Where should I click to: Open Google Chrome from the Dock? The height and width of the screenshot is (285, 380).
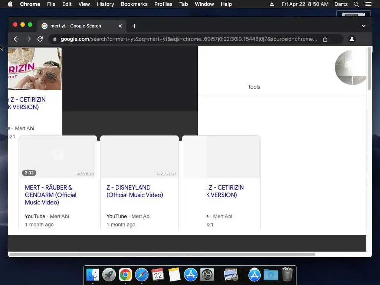125,275
